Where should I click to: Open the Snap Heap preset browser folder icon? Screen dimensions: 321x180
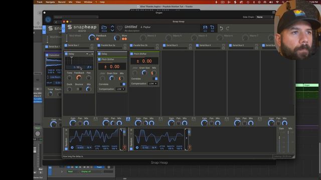pyautogui.click(x=104, y=28)
